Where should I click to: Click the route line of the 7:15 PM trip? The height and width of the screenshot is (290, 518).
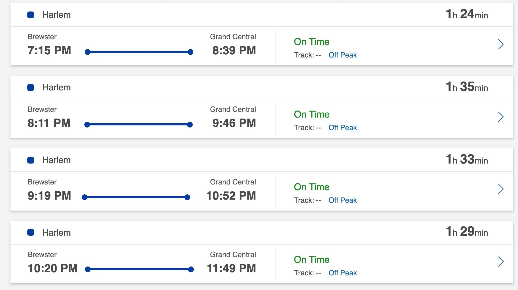139,52
